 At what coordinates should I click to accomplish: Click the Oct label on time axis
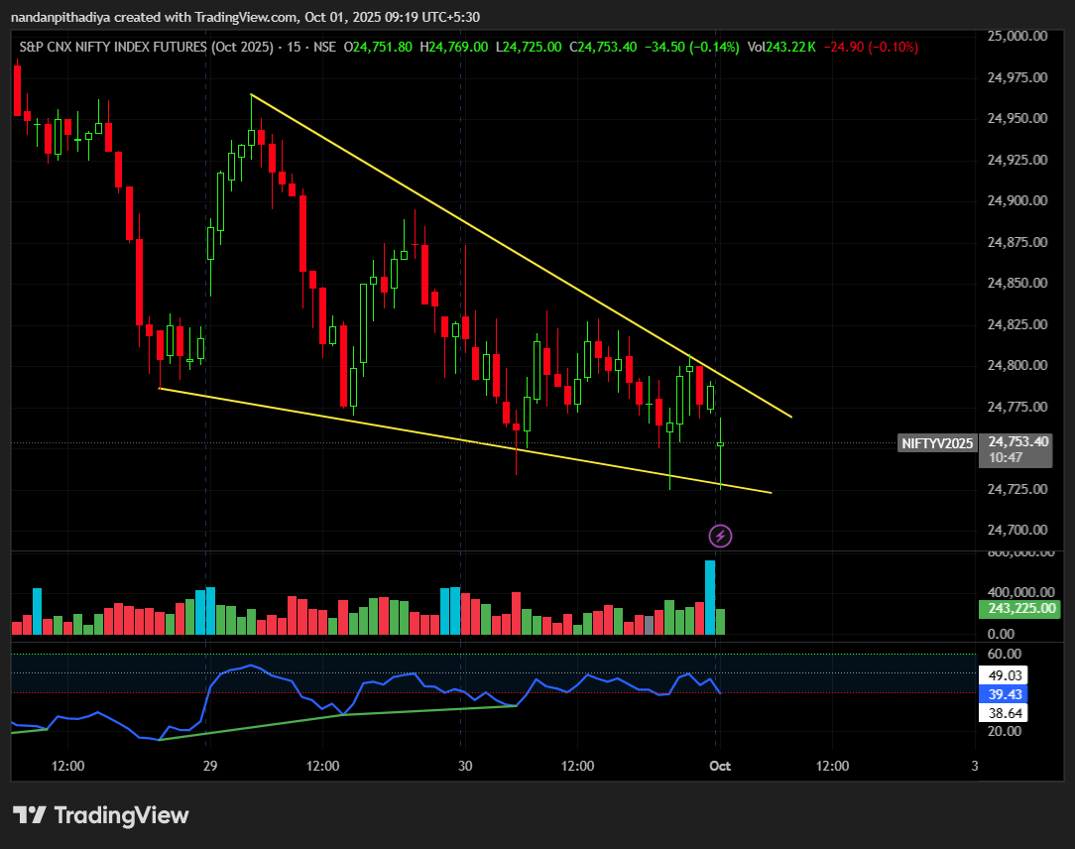[720, 766]
